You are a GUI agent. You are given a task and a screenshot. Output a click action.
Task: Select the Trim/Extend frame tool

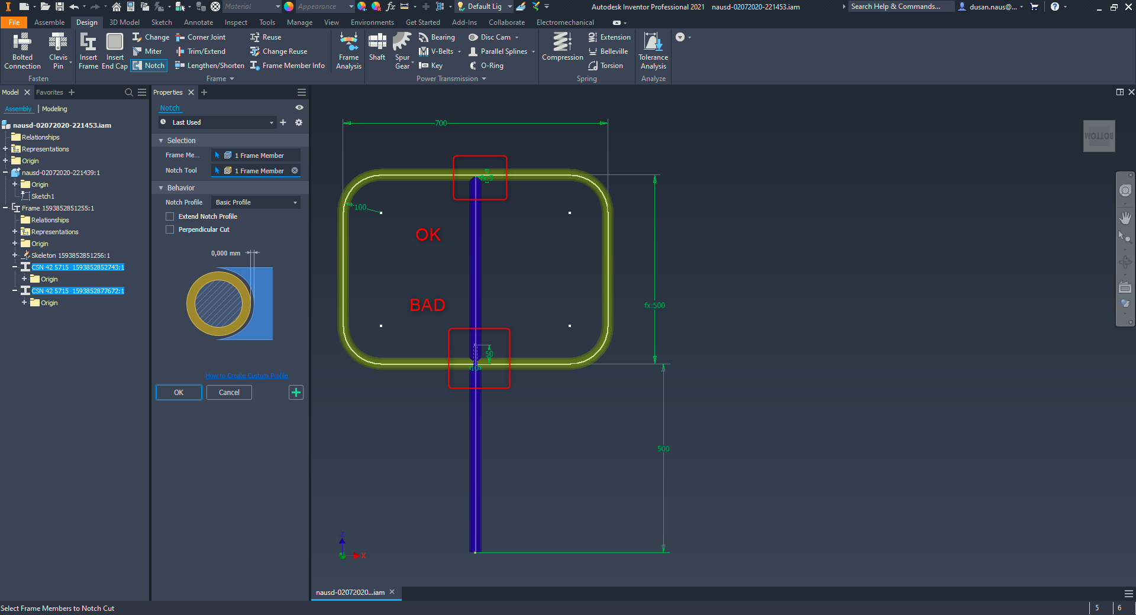click(x=201, y=51)
